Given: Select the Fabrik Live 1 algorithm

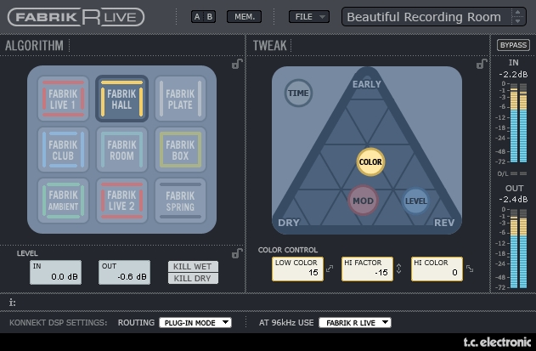Looking at the screenshot, I should click(x=63, y=99).
